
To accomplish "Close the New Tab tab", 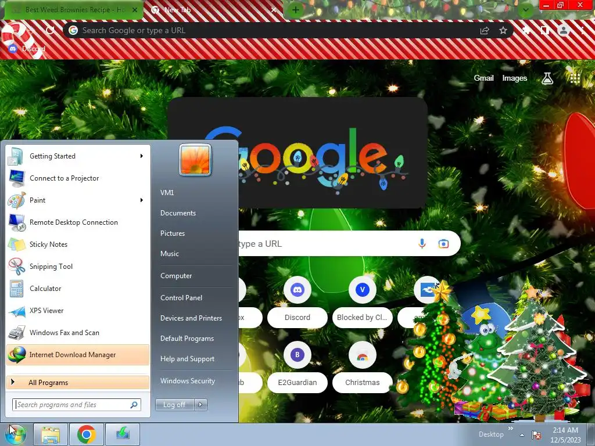I will click(274, 10).
